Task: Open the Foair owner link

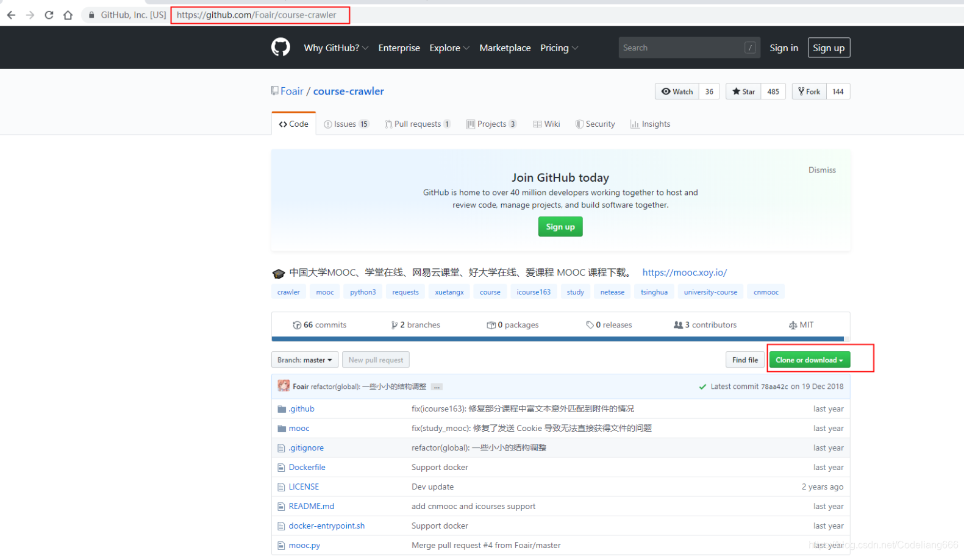Action: pyautogui.click(x=292, y=91)
